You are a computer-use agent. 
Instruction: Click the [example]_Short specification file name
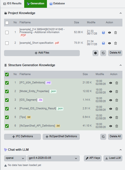tap(36, 43)
